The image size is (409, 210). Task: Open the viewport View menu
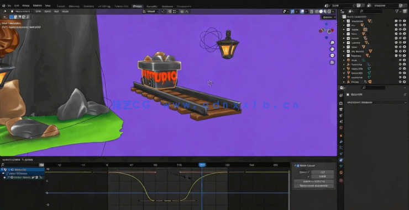(x=38, y=12)
